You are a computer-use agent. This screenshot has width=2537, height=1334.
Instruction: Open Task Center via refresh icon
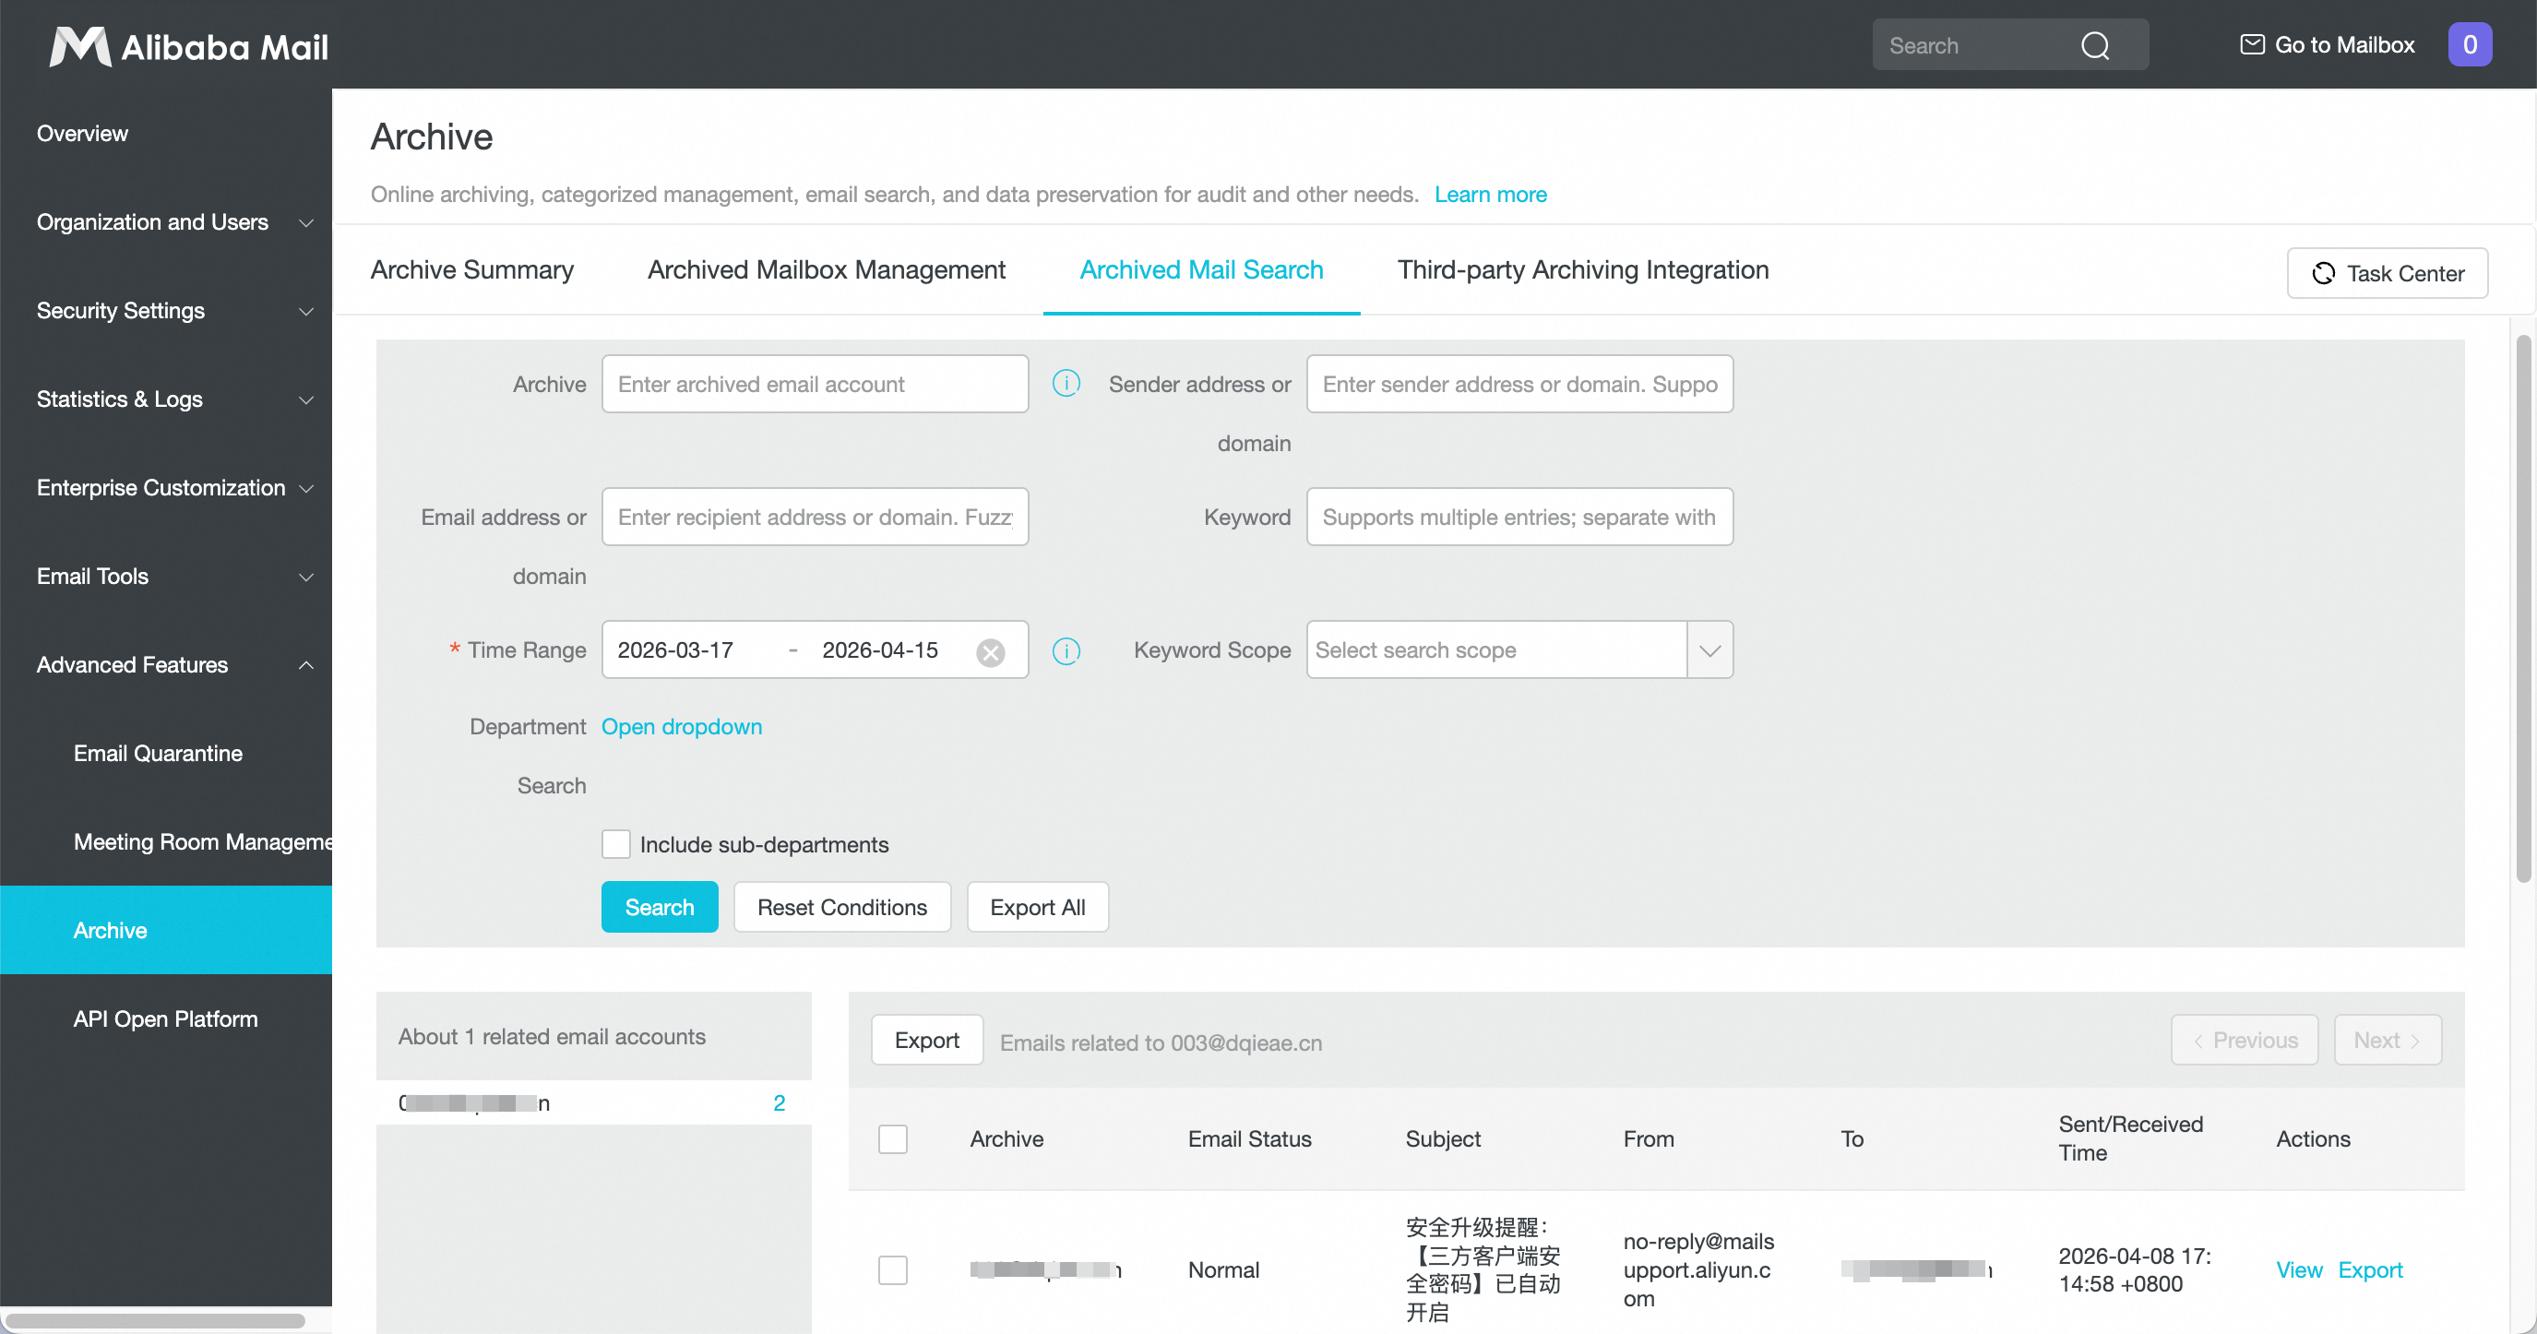pos(2322,273)
